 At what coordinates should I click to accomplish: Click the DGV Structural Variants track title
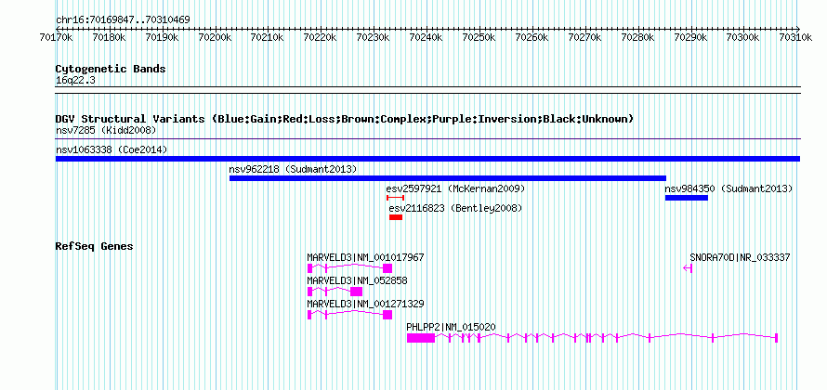[345, 119]
